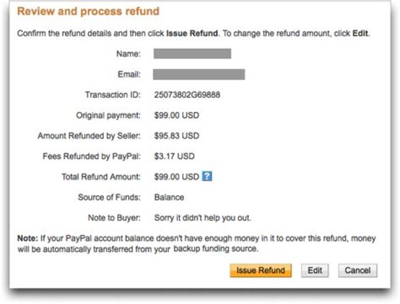
Task: Click the Fees Refunded by PayPal label
Action: pos(92,156)
